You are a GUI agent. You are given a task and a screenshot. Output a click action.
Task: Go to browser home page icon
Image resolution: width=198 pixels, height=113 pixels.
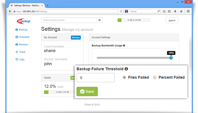(x=181, y=11)
